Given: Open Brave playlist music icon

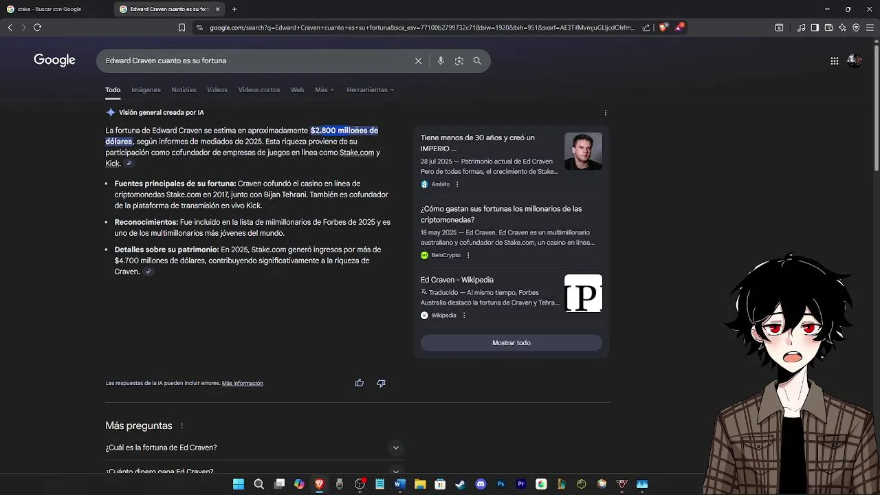Looking at the screenshot, I should coord(802,27).
